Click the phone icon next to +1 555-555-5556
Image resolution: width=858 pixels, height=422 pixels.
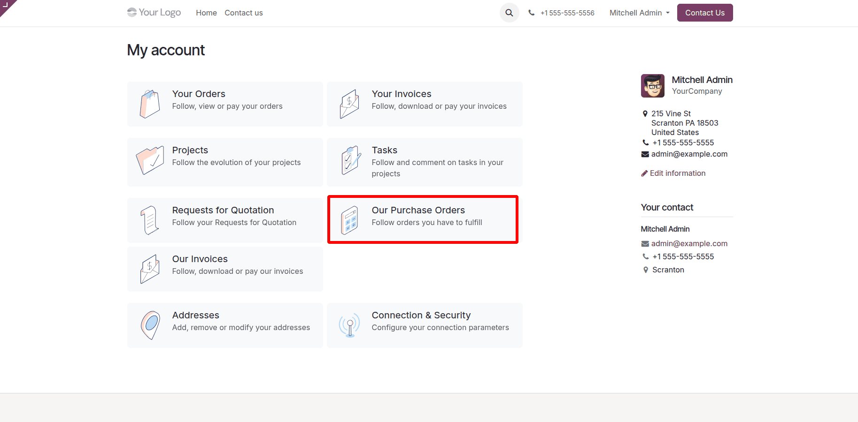point(531,13)
